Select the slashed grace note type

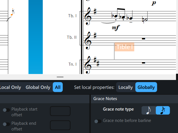pyautogui.click(x=163, y=110)
